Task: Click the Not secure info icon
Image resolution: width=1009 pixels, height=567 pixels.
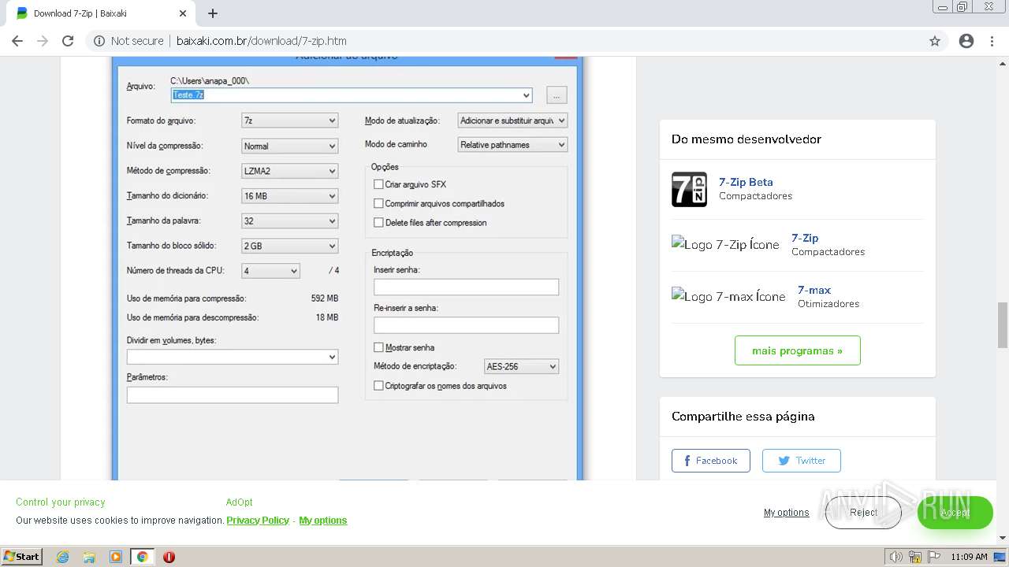Action: (99, 41)
